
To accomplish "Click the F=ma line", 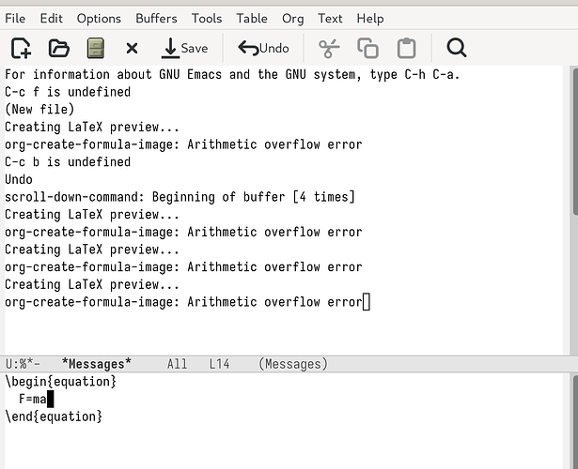I will pyautogui.click(x=33, y=399).
